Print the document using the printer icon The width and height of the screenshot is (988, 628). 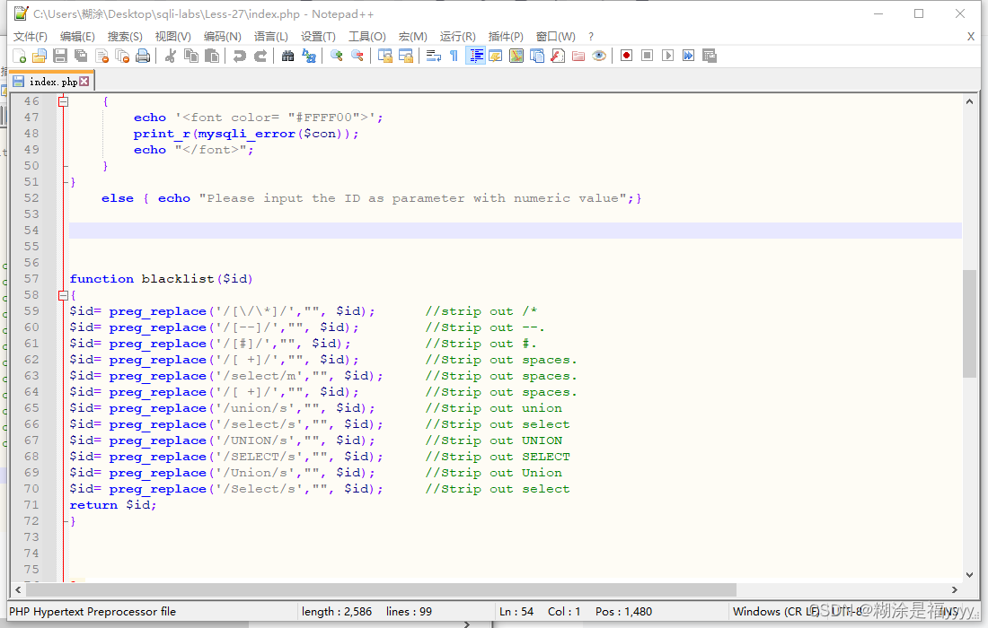pos(144,56)
